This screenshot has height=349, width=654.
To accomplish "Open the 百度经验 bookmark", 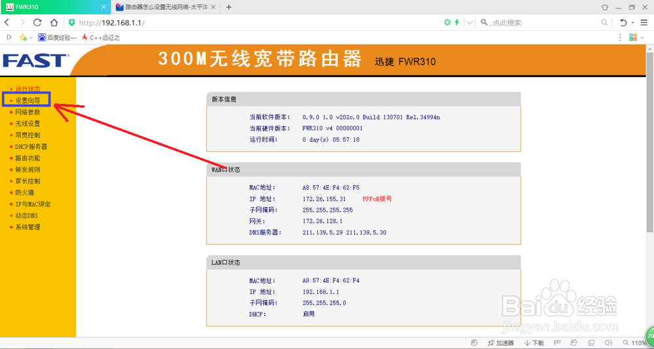I will (58, 37).
